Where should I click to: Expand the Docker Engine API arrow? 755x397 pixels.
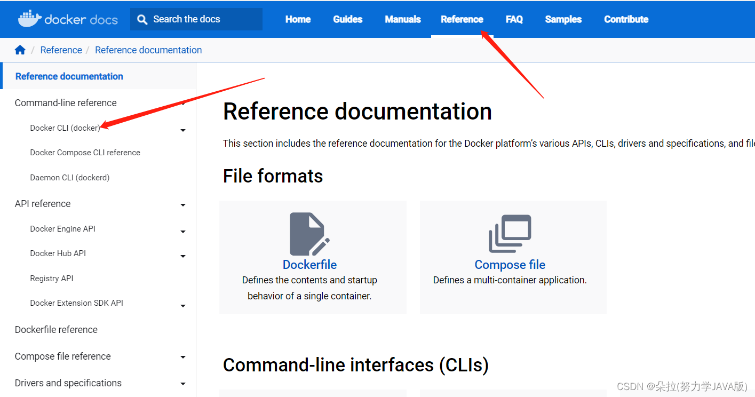(x=183, y=232)
